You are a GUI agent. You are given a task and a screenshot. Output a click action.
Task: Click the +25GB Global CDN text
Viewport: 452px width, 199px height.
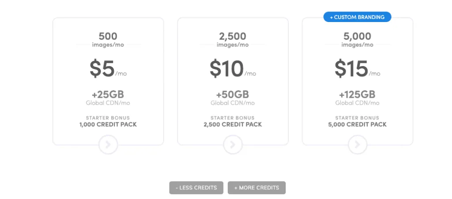coord(108,98)
